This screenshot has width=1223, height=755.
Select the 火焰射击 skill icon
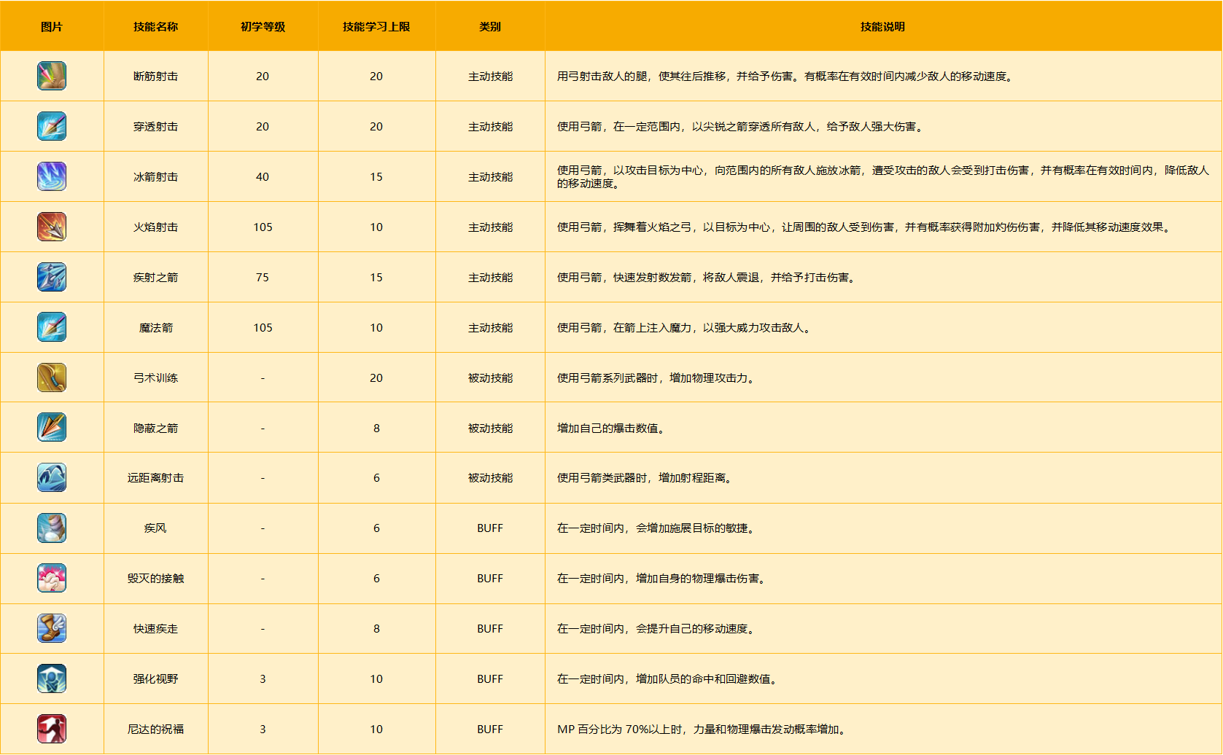click(x=52, y=227)
